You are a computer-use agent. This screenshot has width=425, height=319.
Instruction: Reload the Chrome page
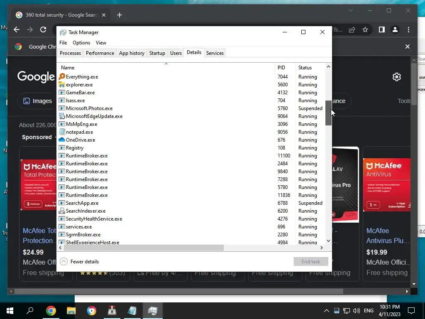coord(43,29)
